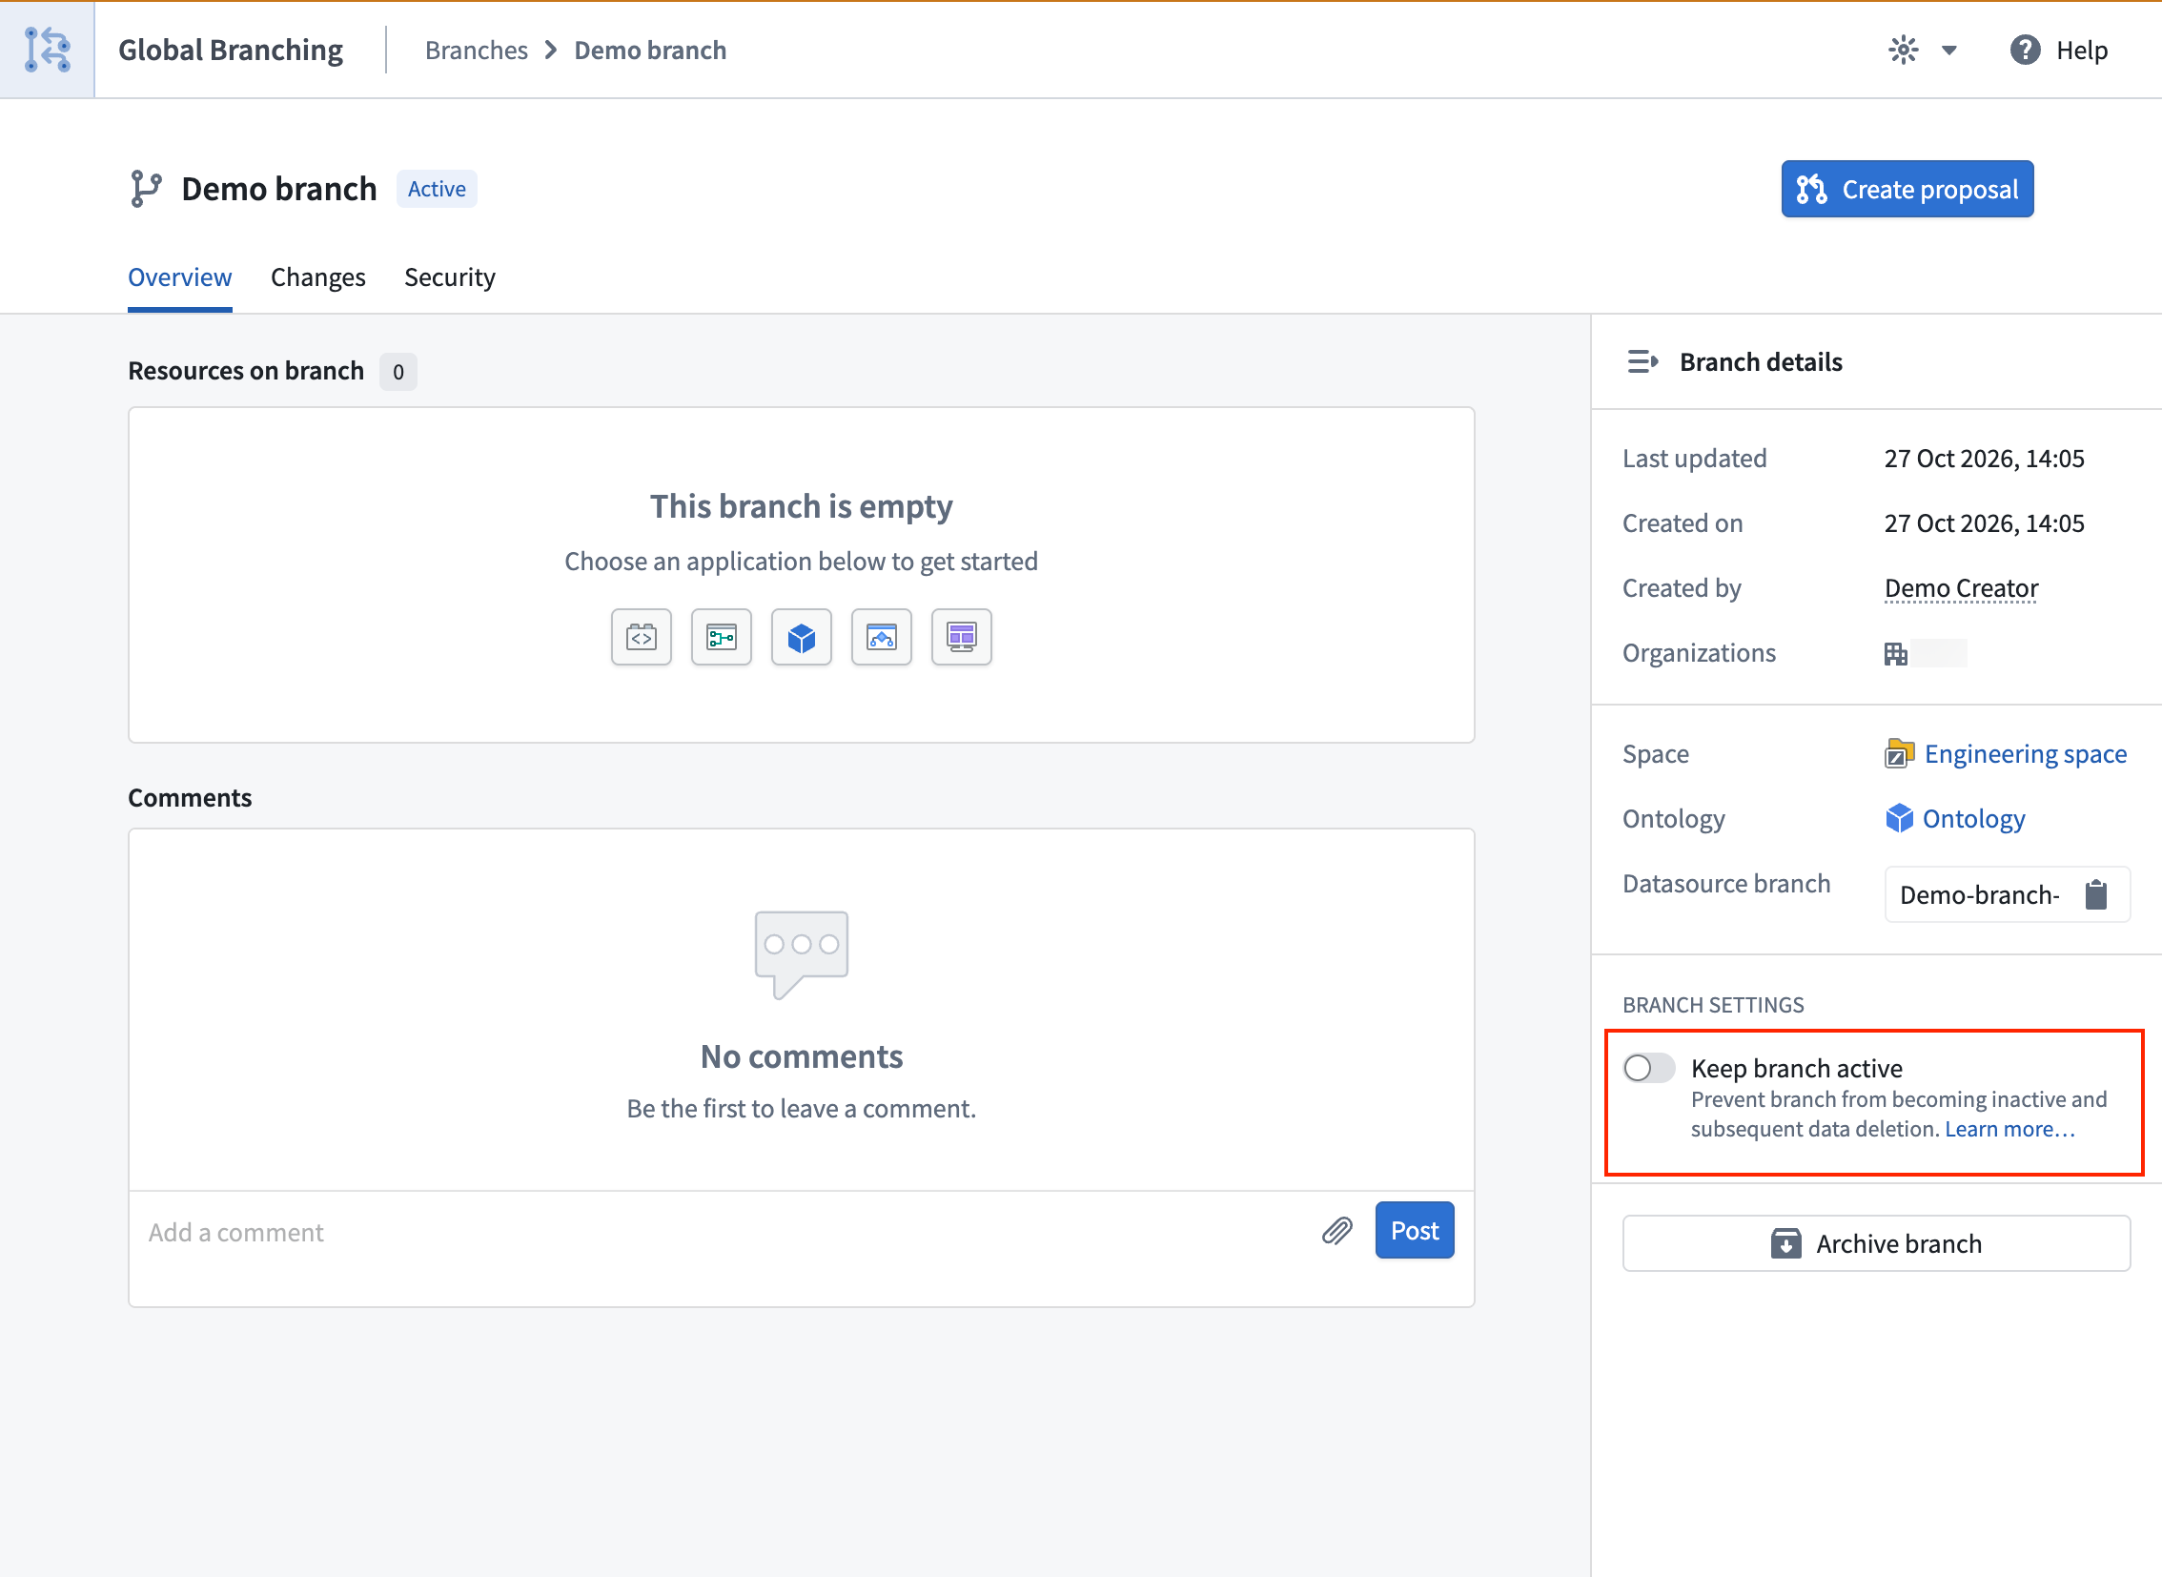
Task: Click the Help question mark icon
Action: (2025, 50)
